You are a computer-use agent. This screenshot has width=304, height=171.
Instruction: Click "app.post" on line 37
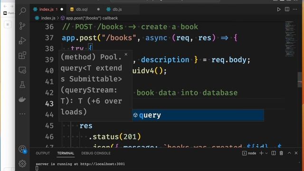79,38
